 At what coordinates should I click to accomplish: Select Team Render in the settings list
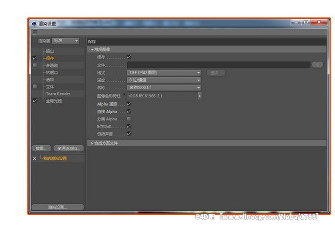coord(58,93)
